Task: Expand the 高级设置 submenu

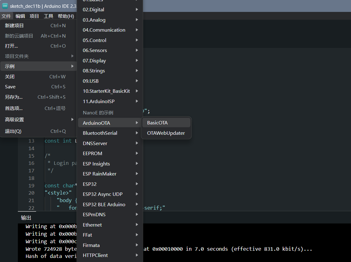Action: point(39,119)
